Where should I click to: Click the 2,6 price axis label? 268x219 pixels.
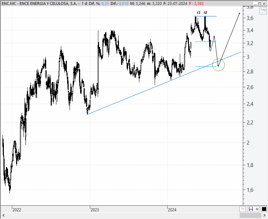(x=250, y=87)
